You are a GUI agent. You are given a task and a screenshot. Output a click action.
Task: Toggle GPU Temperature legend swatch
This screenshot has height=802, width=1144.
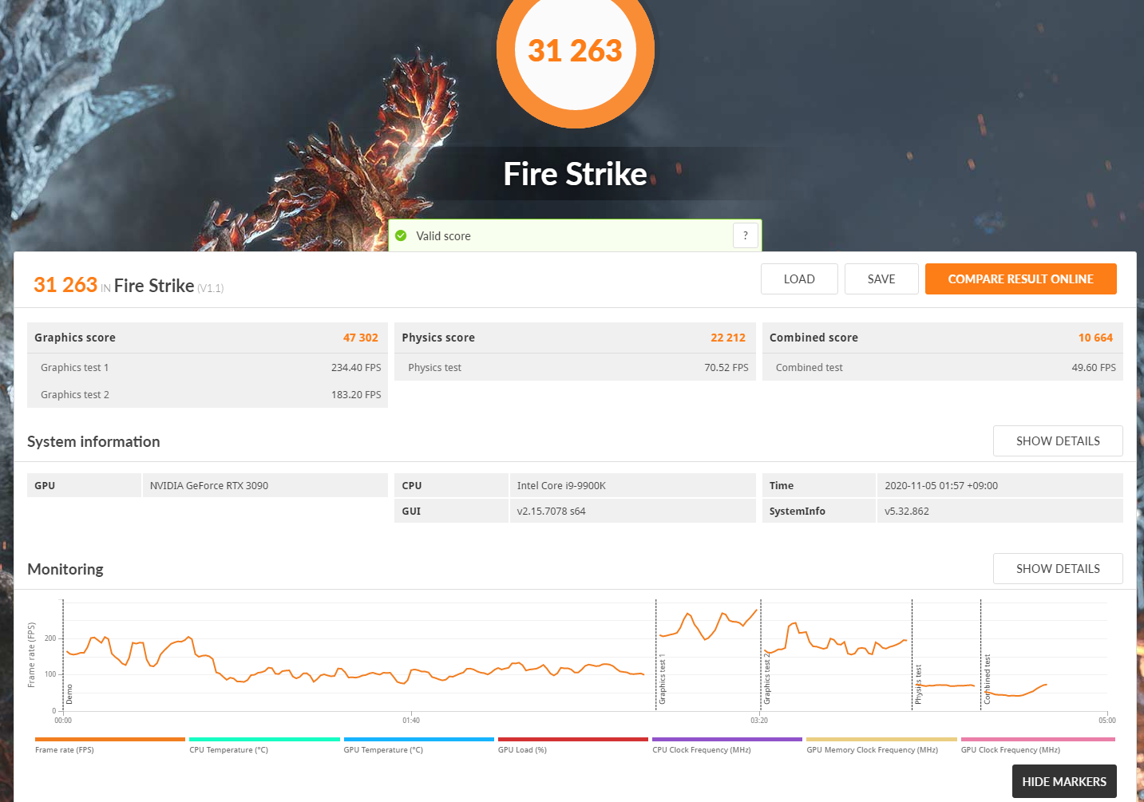(418, 739)
